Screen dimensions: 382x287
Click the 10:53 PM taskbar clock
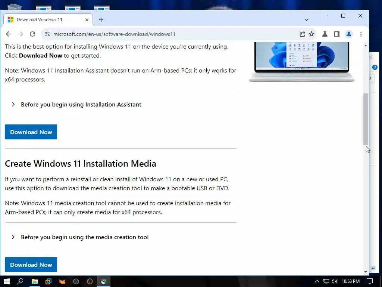(351, 281)
